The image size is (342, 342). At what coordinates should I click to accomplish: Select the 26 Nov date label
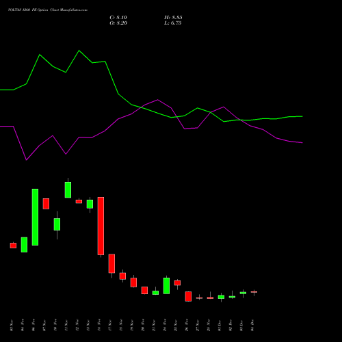187,326
